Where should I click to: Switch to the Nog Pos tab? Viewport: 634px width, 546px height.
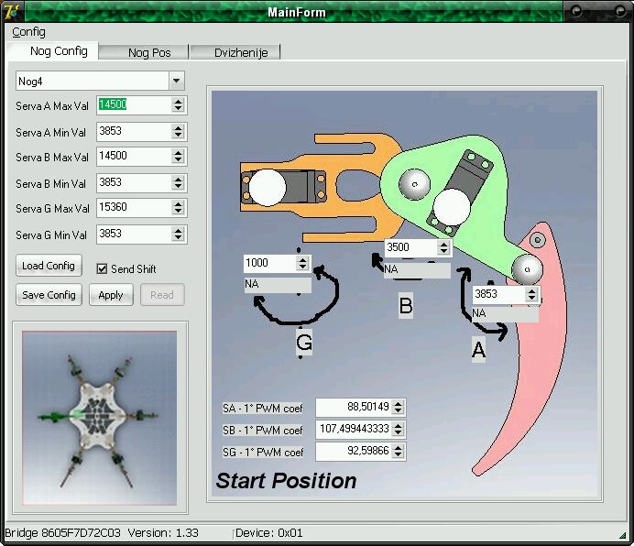(x=149, y=53)
